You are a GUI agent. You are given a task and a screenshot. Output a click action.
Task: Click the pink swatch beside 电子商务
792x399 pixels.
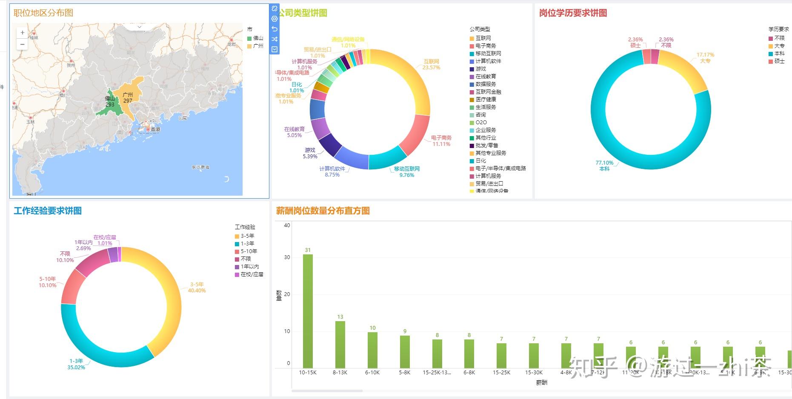(471, 46)
